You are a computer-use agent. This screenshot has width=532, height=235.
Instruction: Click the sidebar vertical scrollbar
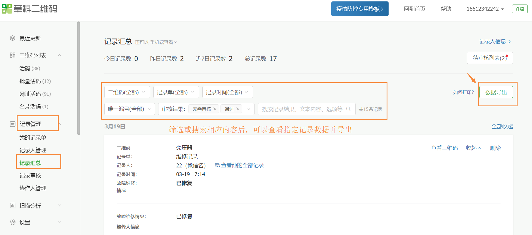(x=79, y=78)
